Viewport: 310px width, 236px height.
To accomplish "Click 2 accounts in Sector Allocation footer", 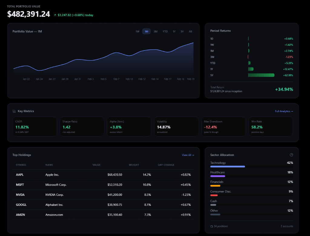I will [x=286, y=226].
